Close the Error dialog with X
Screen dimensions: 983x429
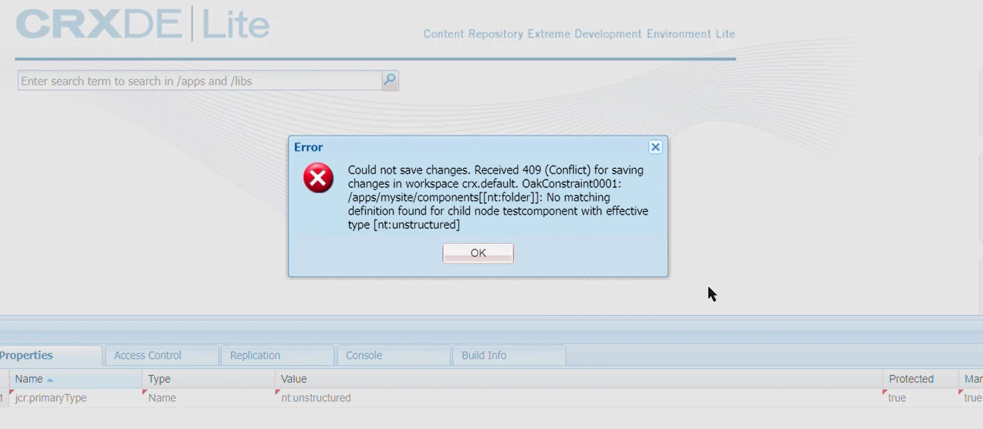coord(655,147)
